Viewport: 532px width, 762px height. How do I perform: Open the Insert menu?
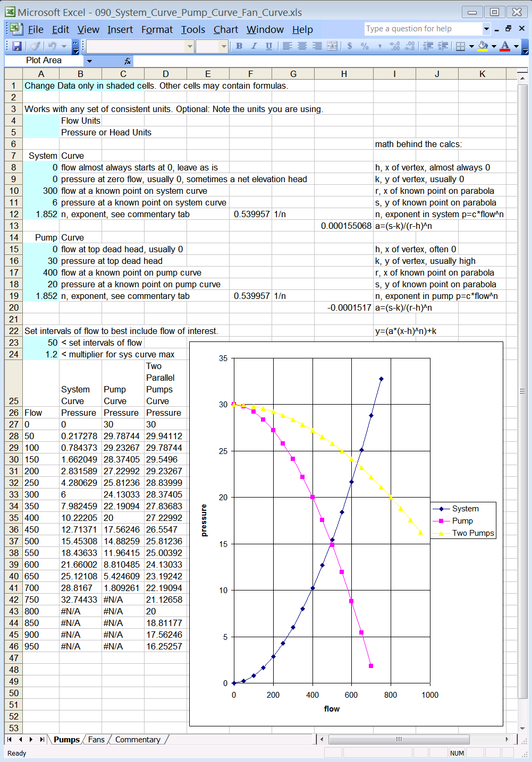pos(120,29)
